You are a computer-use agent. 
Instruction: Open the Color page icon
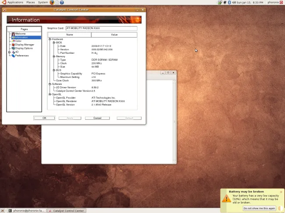[x=13, y=41]
